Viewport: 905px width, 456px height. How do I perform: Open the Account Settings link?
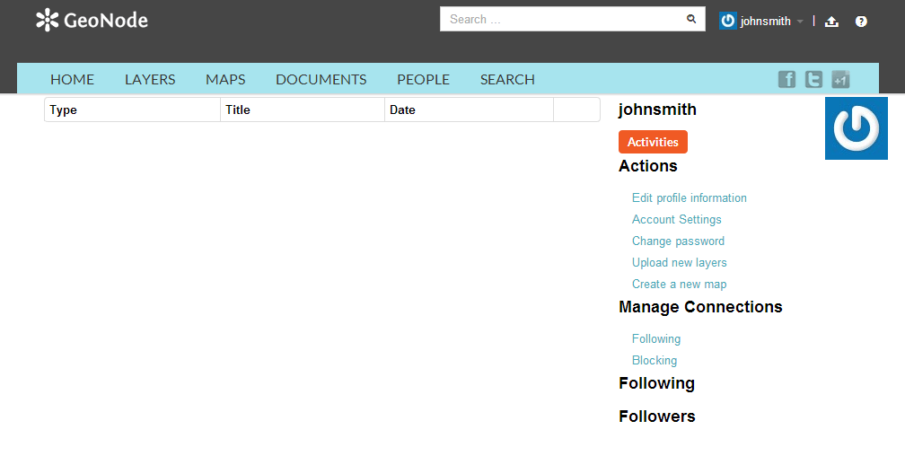click(x=676, y=219)
